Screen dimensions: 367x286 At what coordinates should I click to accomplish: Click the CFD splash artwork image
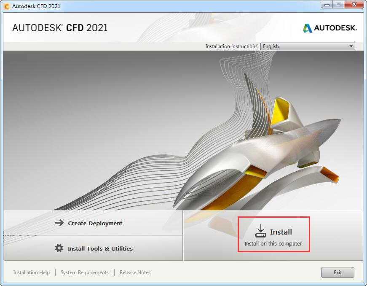[x=184, y=130]
